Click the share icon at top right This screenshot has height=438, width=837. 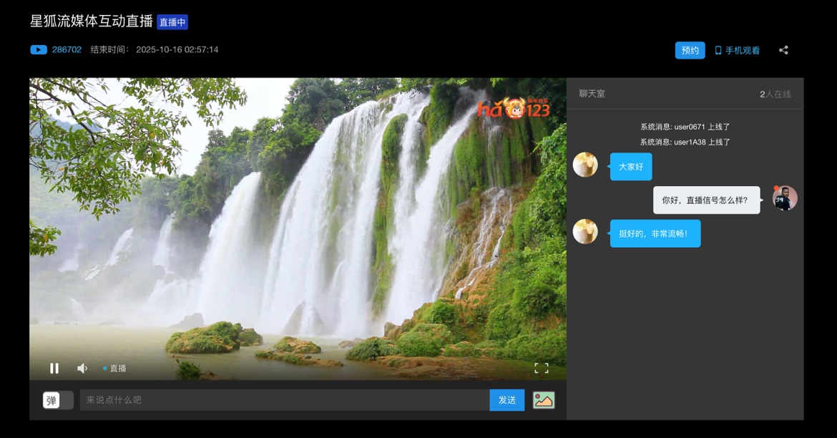tap(783, 50)
